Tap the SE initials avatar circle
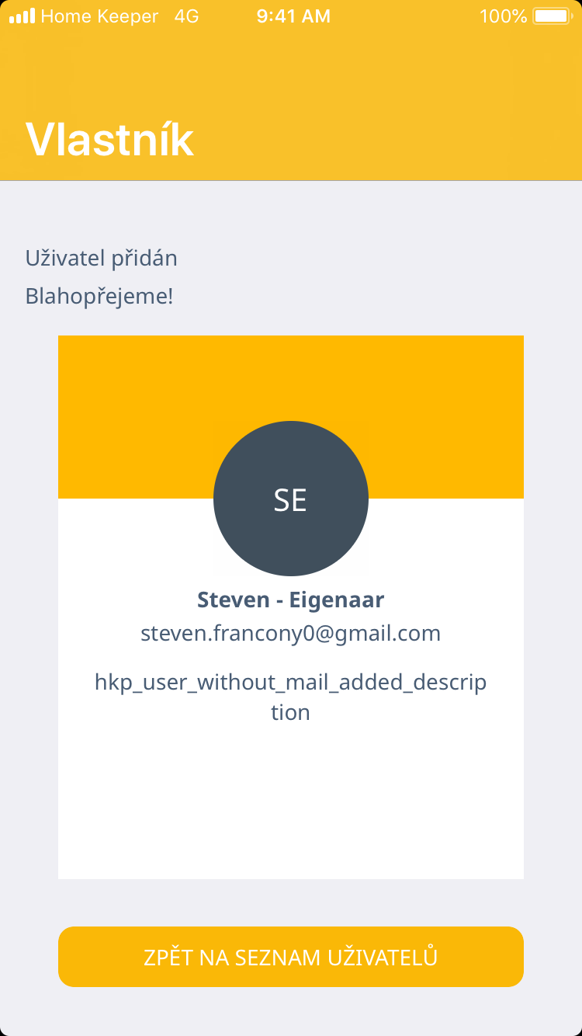Image resolution: width=582 pixels, height=1036 pixels. coord(291,499)
